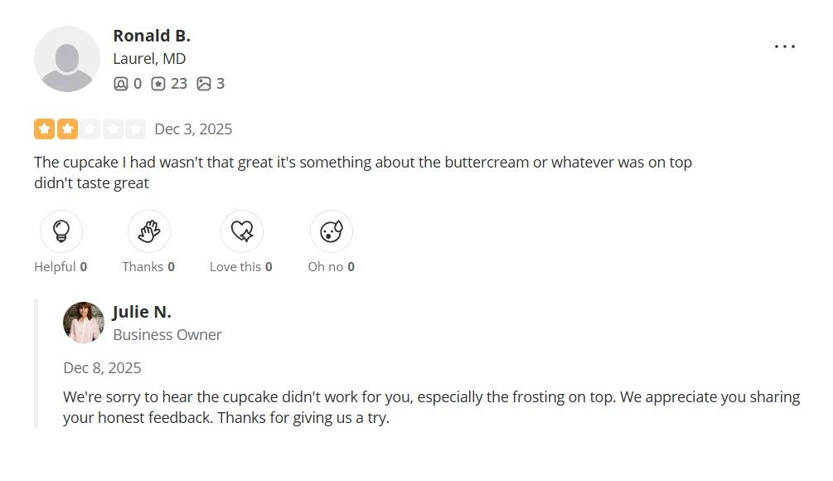The image size is (833, 481).
Task: Click the Laurel, MD location text
Action: click(x=149, y=59)
